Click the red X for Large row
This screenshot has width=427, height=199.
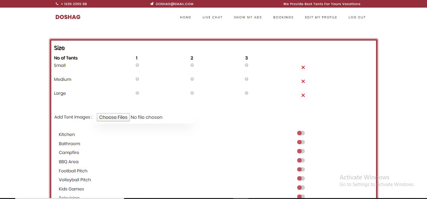pyautogui.click(x=303, y=95)
